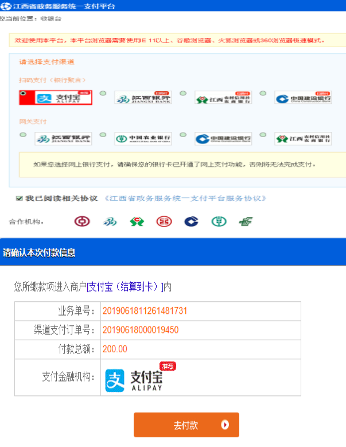Click the 请确认本次付款信息 header
Screen dimensions: 346x447
[x=39, y=252]
